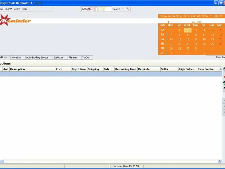Open the Planner tab
This screenshot has width=225, height=169.
[74, 57]
